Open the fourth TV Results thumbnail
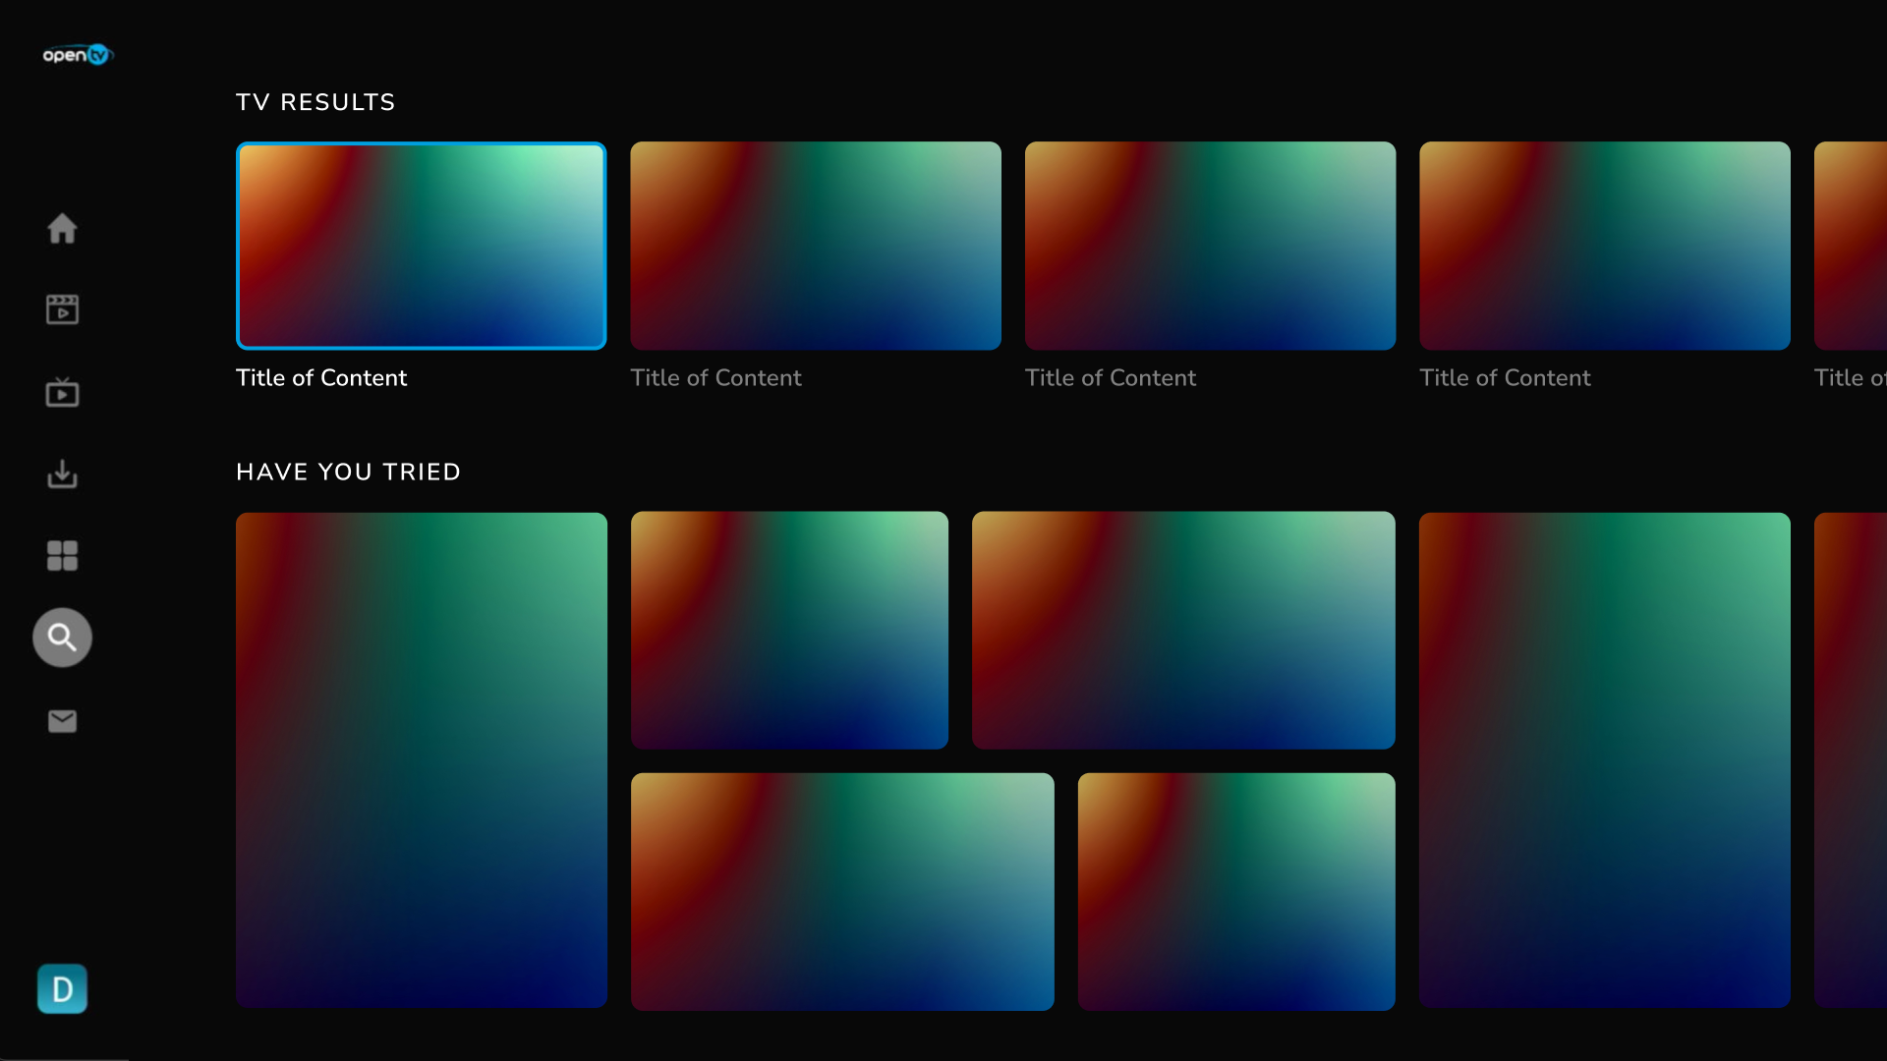 pyautogui.click(x=1604, y=246)
